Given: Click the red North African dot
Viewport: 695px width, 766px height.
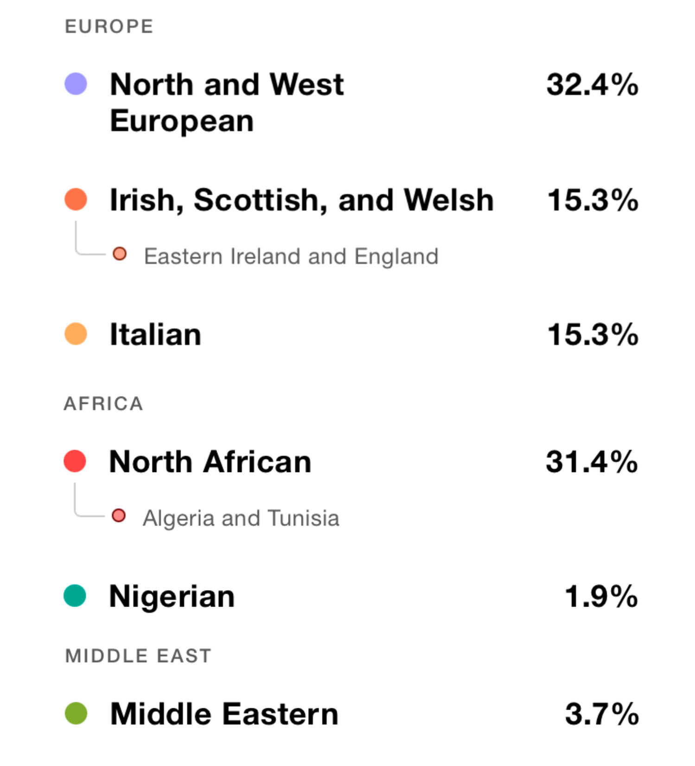Looking at the screenshot, I should pyautogui.click(x=75, y=461).
